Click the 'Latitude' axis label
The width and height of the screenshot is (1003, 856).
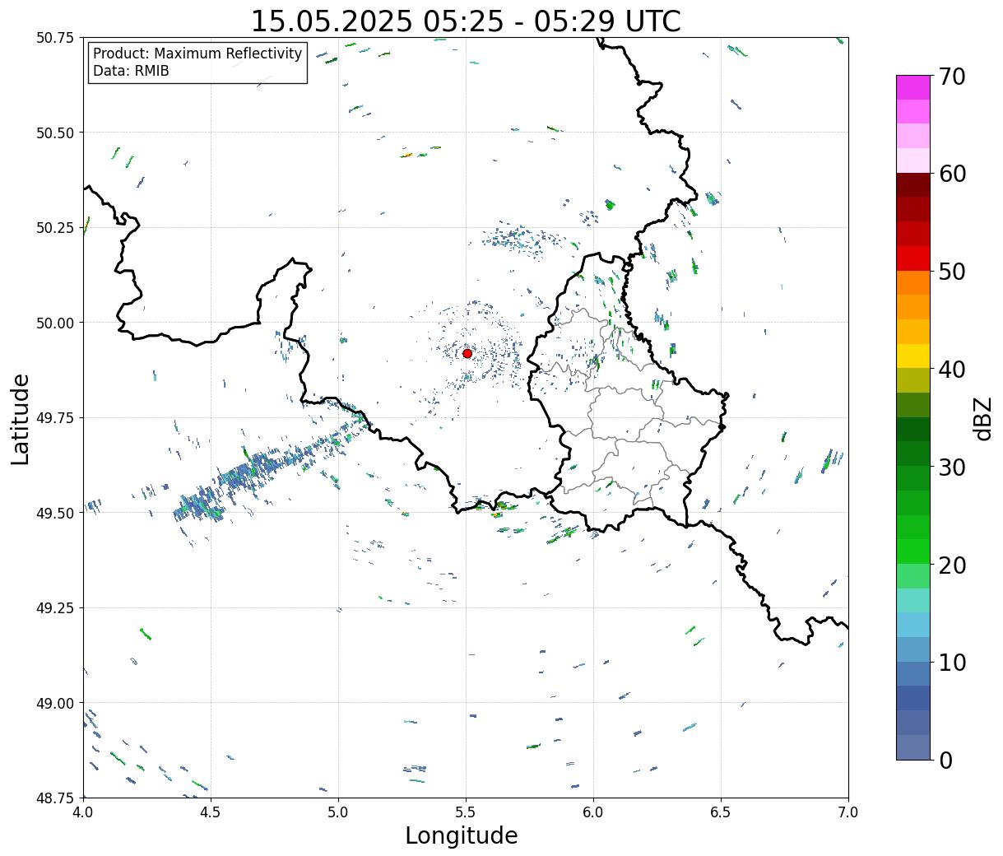click(21, 418)
